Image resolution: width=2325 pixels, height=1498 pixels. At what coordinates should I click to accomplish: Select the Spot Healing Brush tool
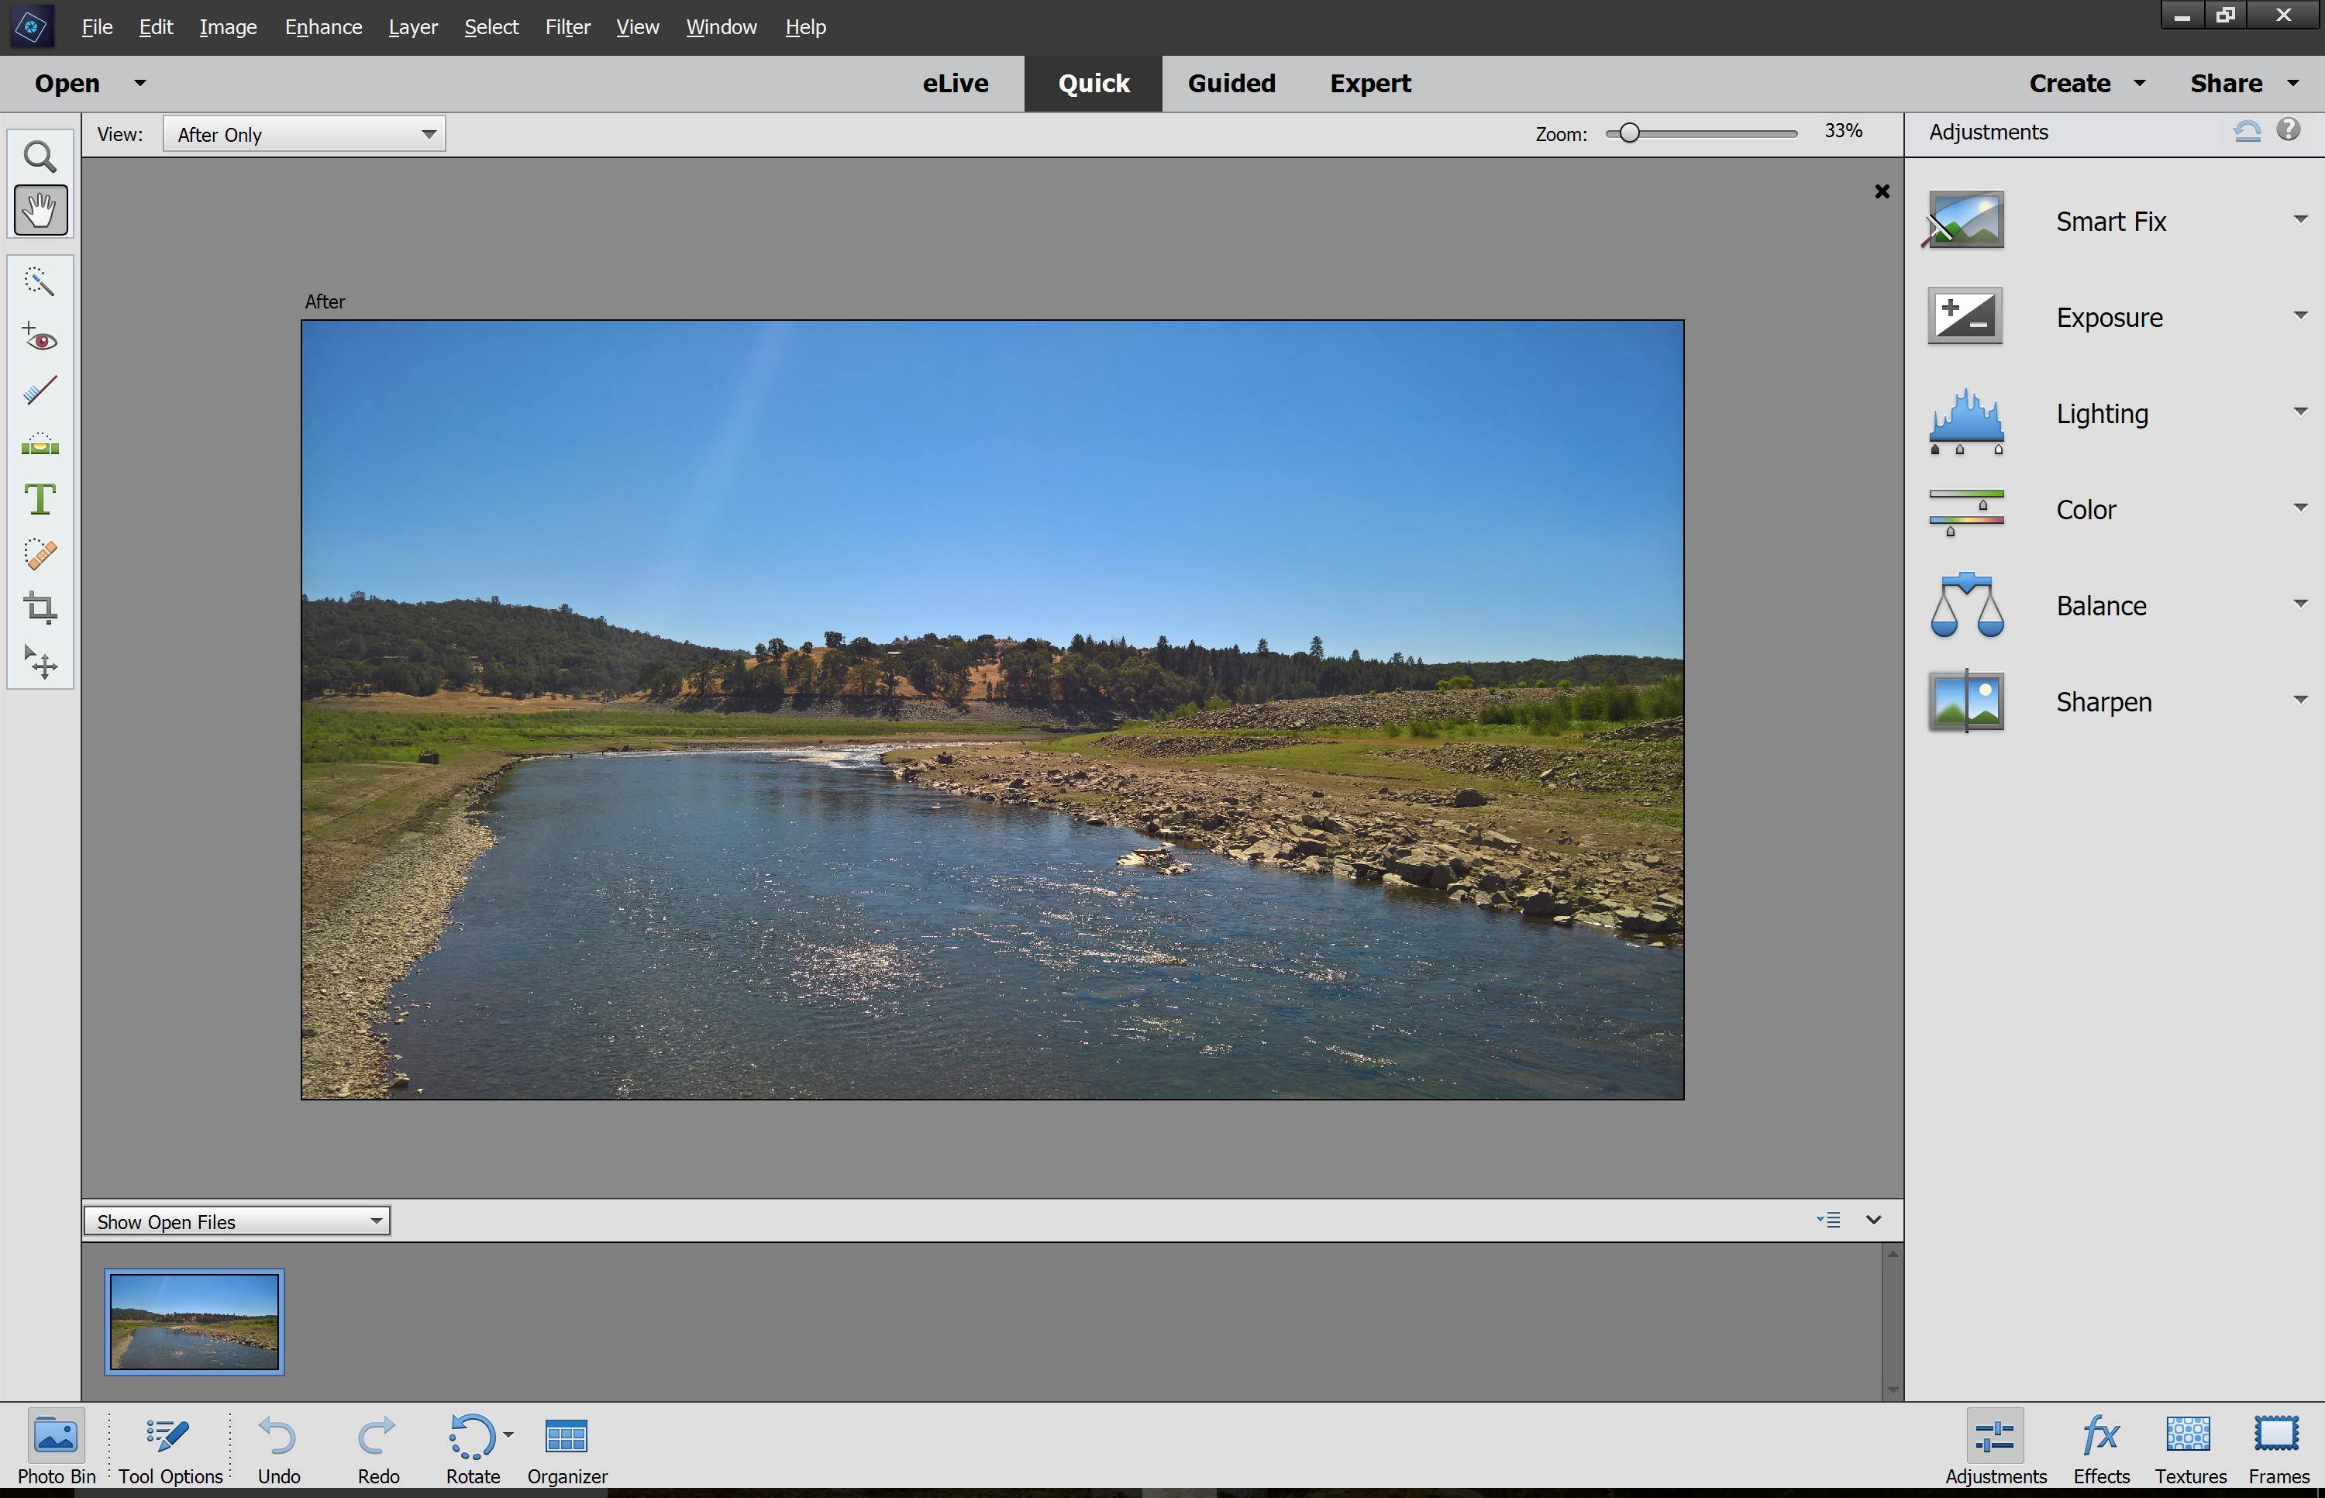40,553
